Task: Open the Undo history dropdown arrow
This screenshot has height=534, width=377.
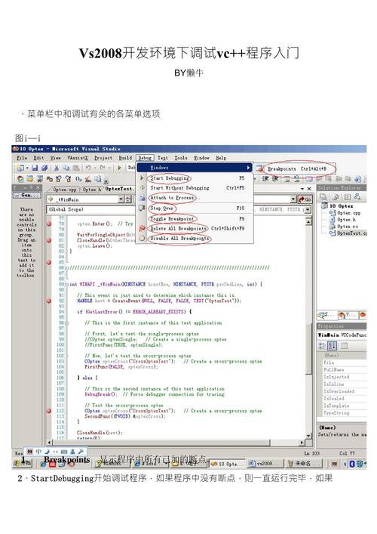Action: (x=94, y=168)
